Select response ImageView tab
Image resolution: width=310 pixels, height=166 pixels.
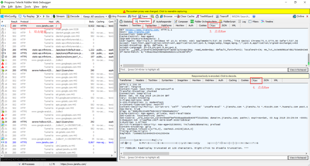tap(182, 80)
